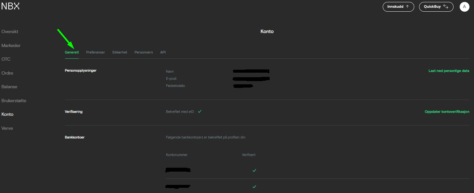Click the Navn field label
Image resolution: width=474 pixels, height=193 pixels.
(x=170, y=71)
